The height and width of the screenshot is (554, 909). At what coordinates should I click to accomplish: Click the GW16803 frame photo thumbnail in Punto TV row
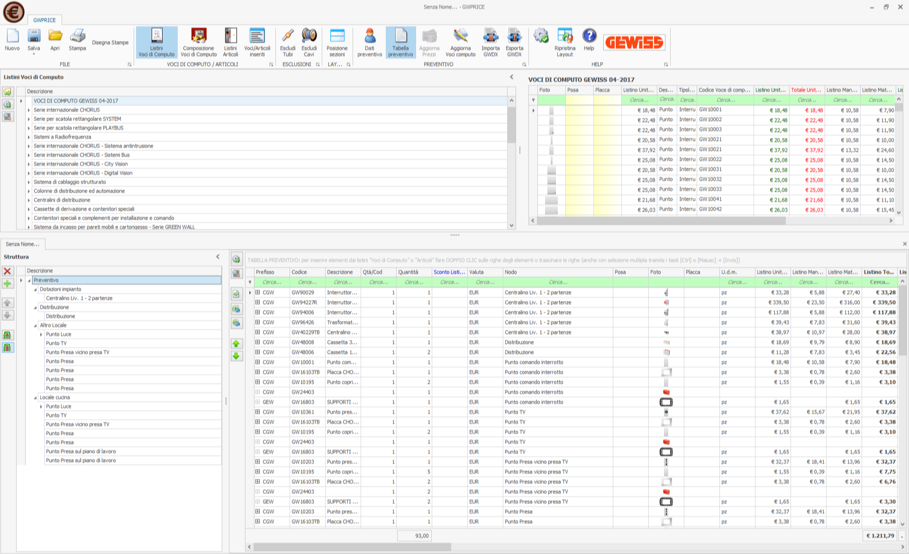(666, 452)
